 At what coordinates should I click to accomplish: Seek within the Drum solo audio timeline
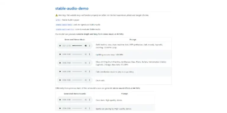[77, 80]
